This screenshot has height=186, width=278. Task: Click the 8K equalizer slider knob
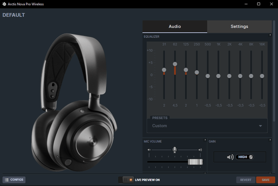pyautogui.click(x=251, y=76)
